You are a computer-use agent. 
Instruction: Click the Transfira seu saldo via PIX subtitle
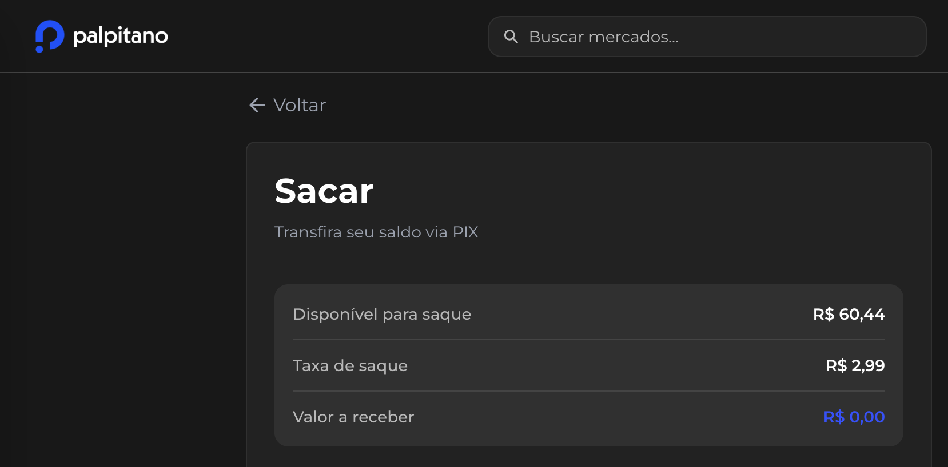pyautogui.click(x=376, y=232)
